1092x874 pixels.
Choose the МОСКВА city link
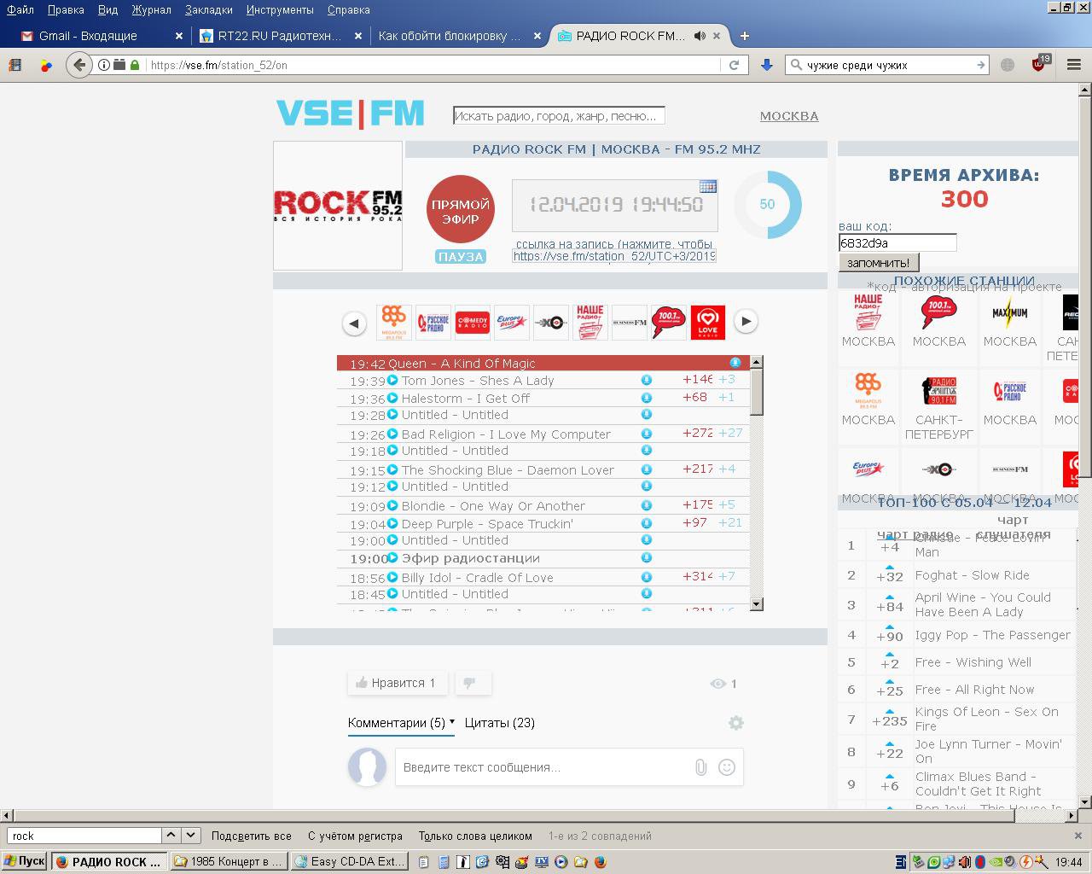789,116
